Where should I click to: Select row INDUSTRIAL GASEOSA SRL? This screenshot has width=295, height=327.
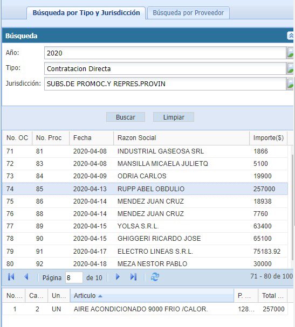pyautogui.click(x=145, y=151)
